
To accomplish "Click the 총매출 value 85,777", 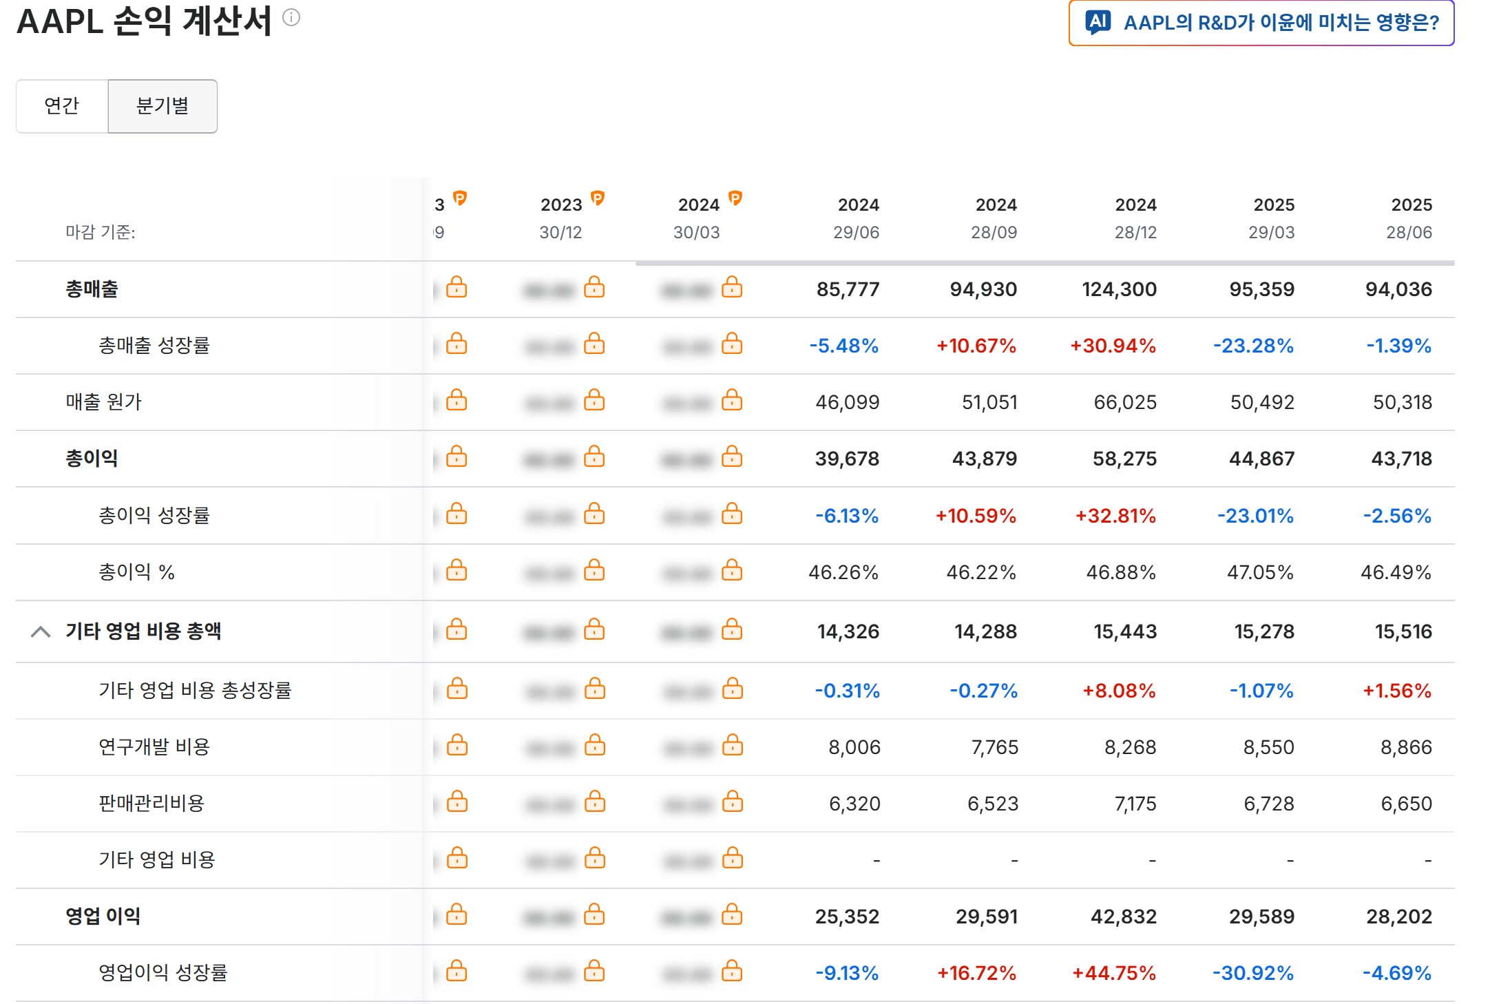I will pyautogui.click(x=848, y=289).
